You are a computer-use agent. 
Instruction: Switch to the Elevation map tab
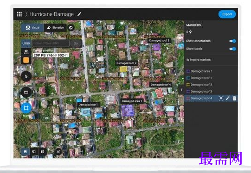pyautogui.click(x=55, y=28)
